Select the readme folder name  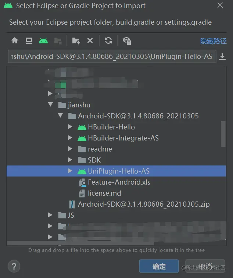point(100,149)
